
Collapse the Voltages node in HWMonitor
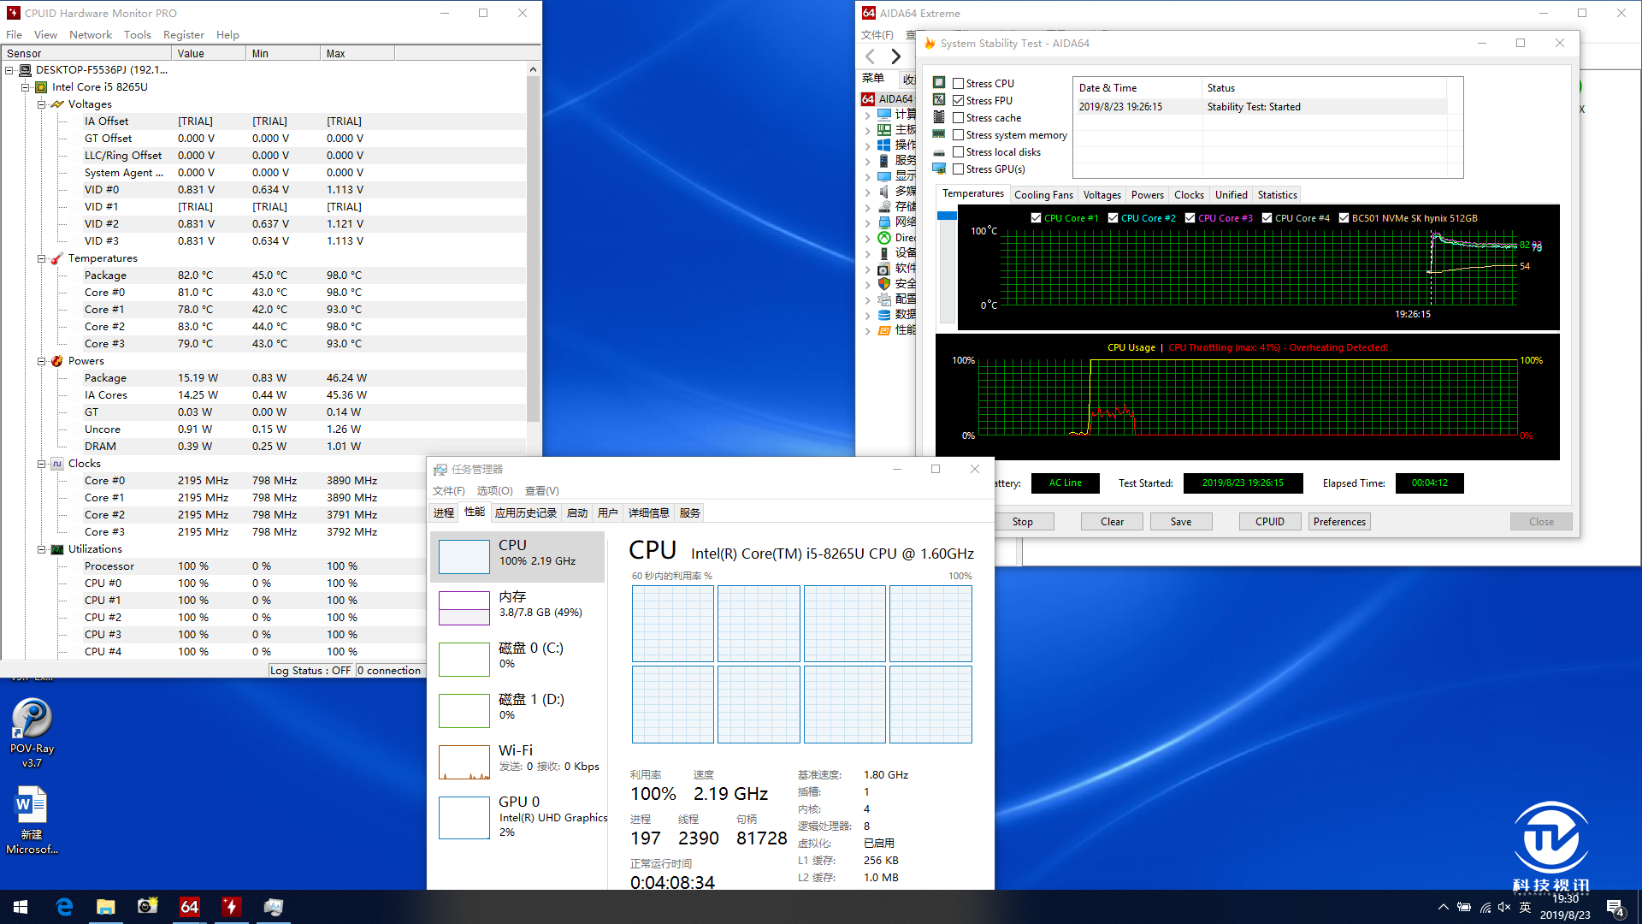pos(41,104)
